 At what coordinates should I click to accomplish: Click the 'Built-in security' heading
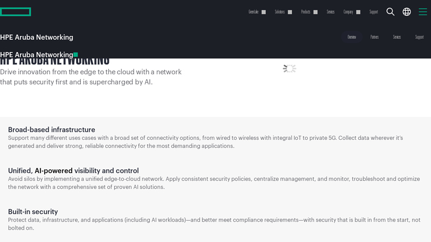(x=33, y=211)
